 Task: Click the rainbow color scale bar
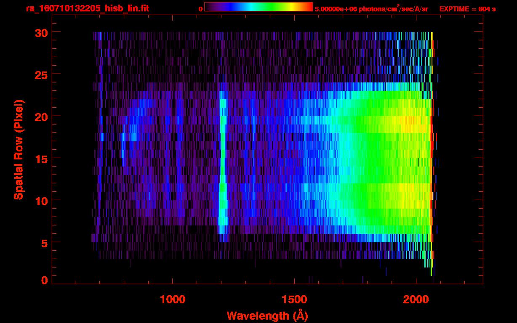click(258, 7)
